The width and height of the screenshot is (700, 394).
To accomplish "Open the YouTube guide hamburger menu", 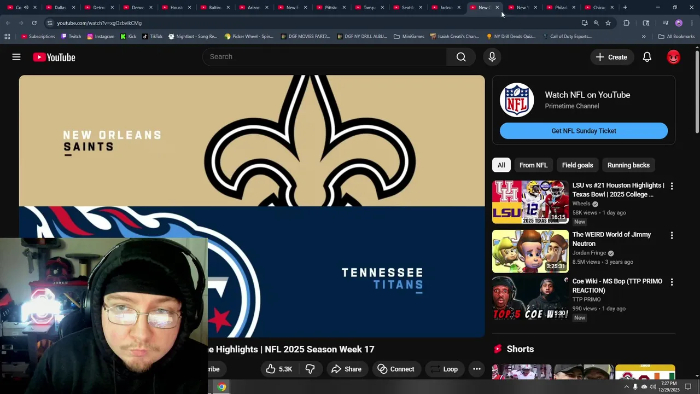I will [16, 57].
